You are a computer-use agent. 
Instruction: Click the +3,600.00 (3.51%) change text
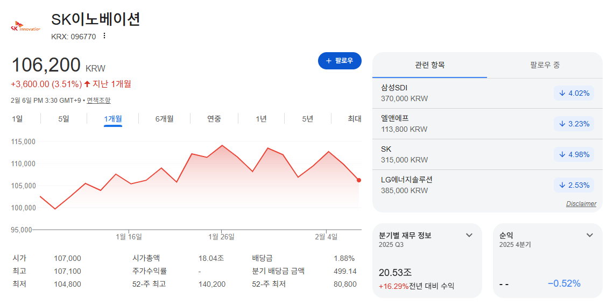(x=47, y=84)
